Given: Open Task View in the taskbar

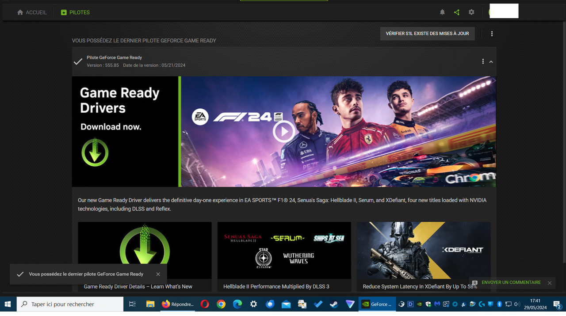Looking at the screenshot, I should point(132,304).
